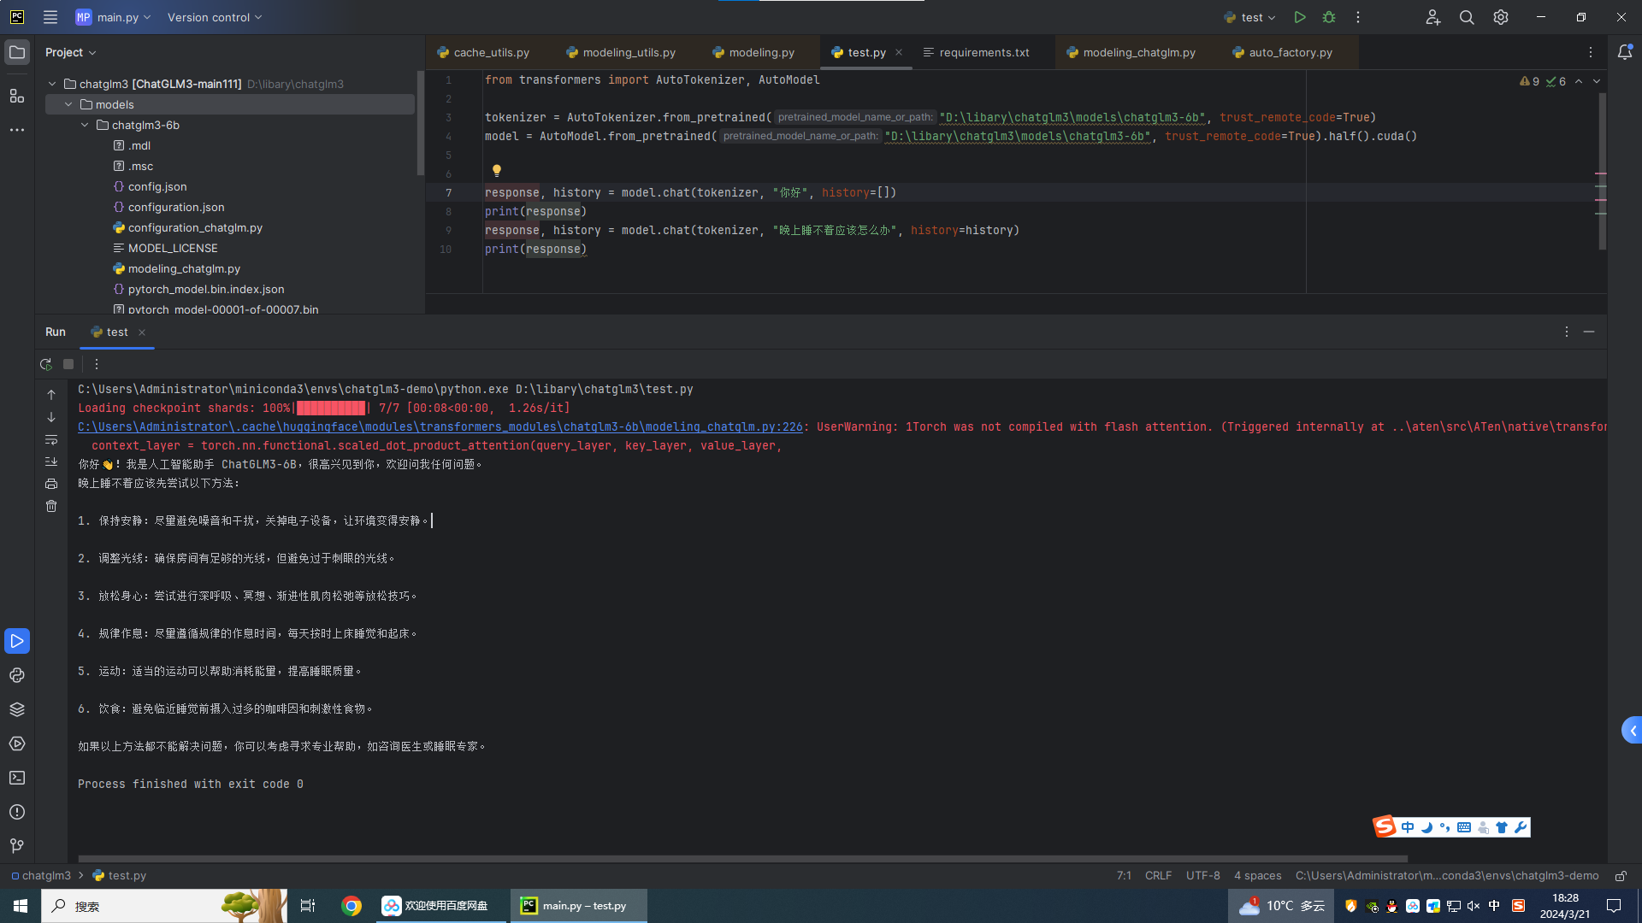Open the Structure tool window
Screen dimensions: 1642x923
(x=17, y=96)
